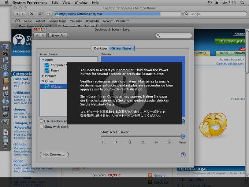249x187 pixels.
Task: Open Time Machine icon in dock
Action: point(5,115)
